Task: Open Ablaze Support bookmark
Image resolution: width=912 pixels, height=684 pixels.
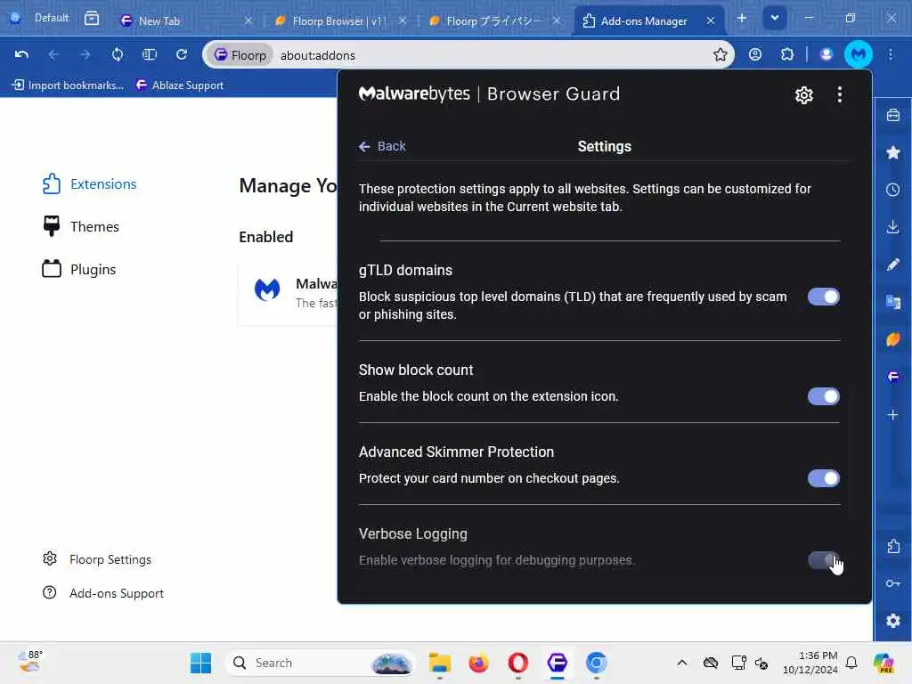Action: (180, 85)
